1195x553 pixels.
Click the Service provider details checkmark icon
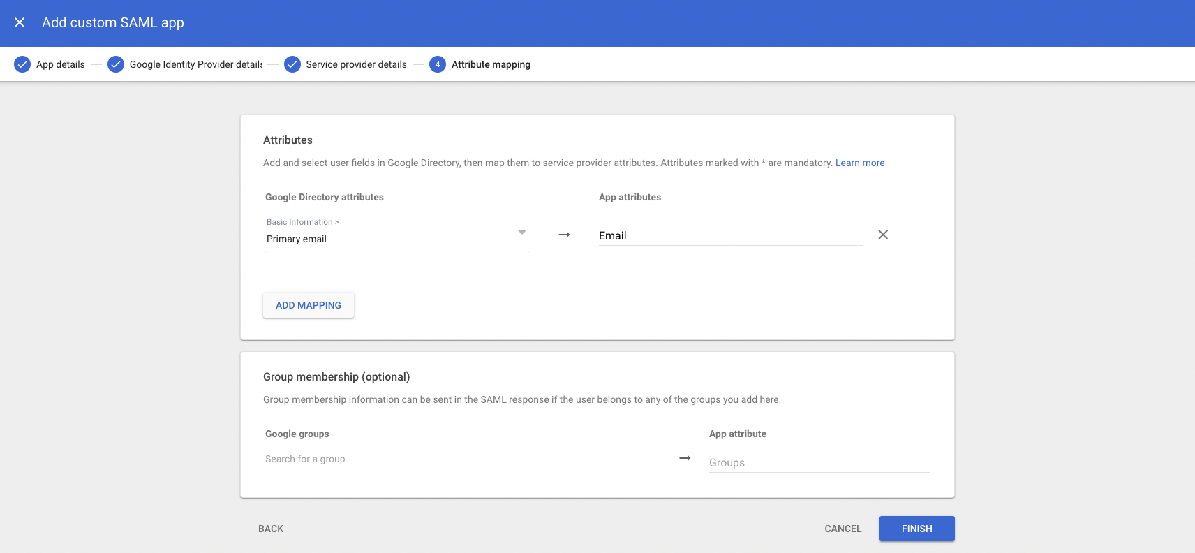point(292,64)
